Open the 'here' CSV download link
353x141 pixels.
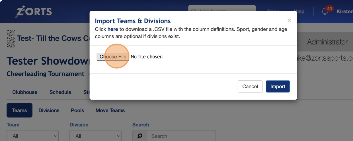(113, 29)
